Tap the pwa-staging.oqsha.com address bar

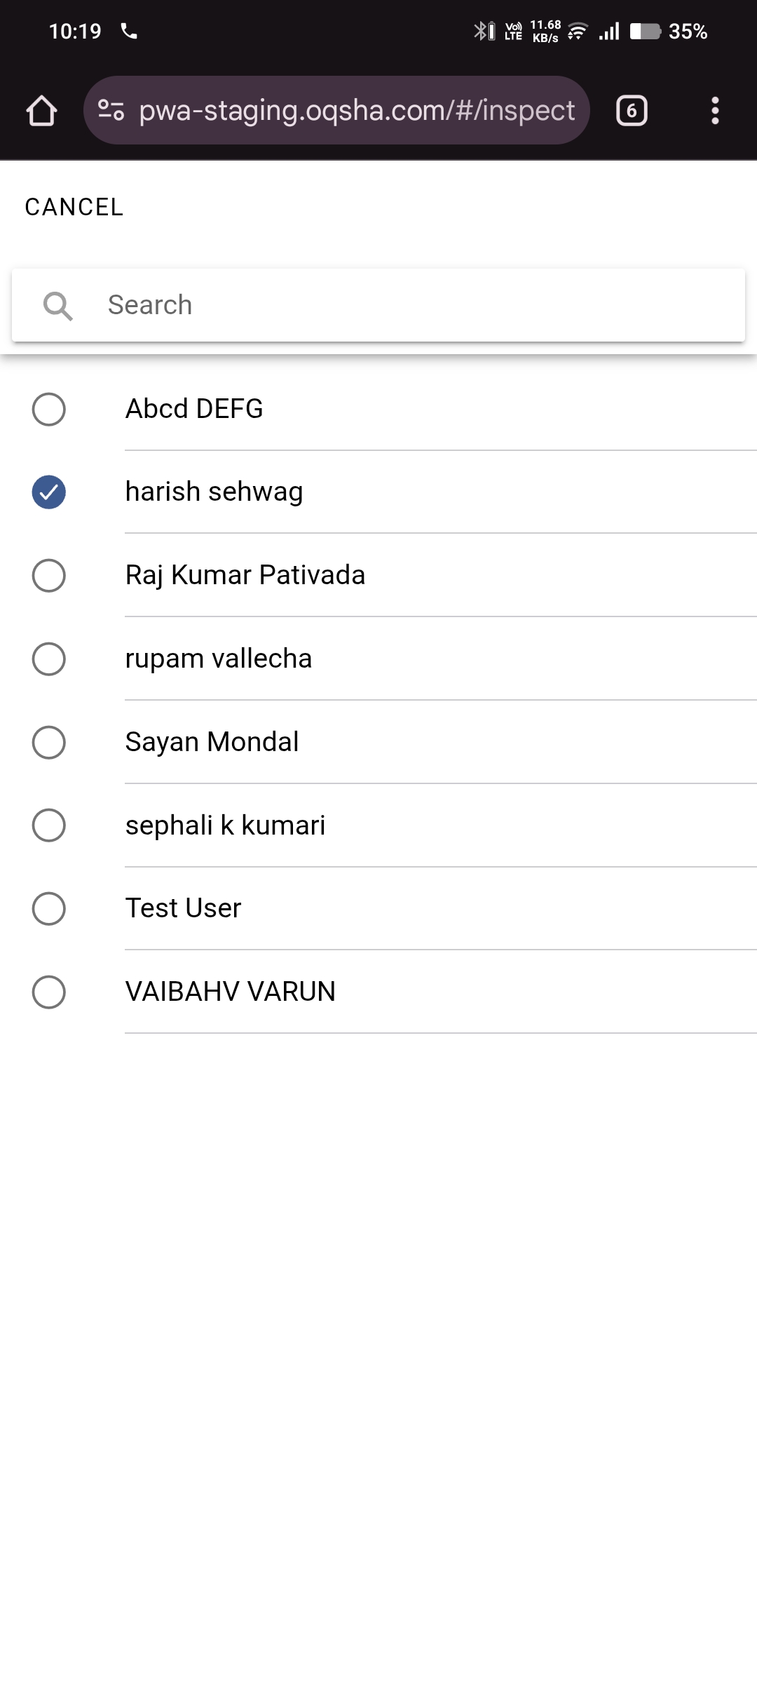(356, 111)
